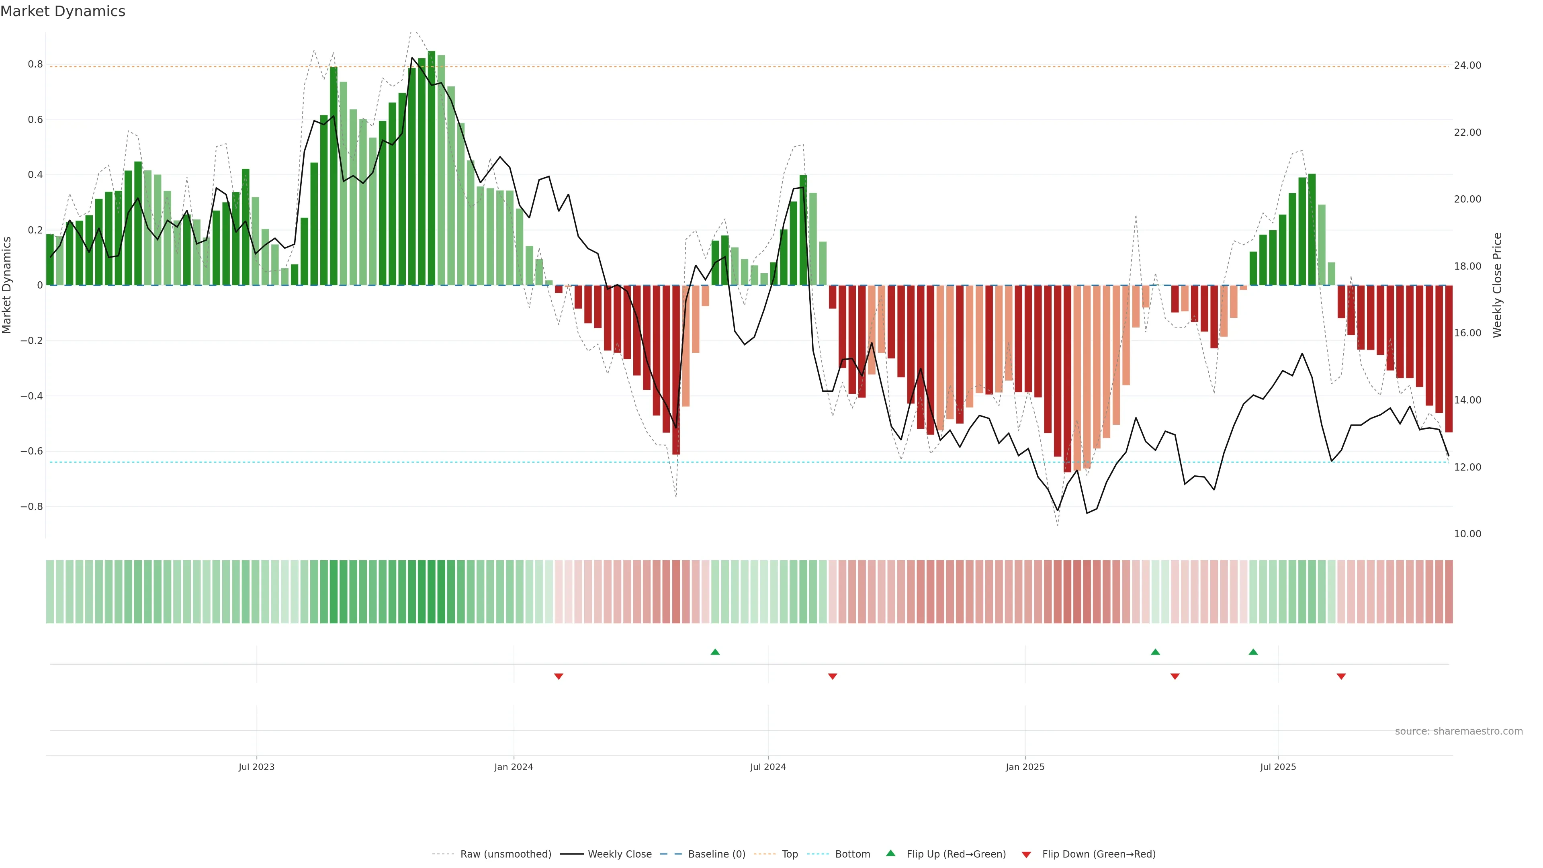The height and width of the screenshot is (868, 1543).
Task: Click the rightmost green Flip Up triangle before Jul 2025
Action: (1253, 652)
